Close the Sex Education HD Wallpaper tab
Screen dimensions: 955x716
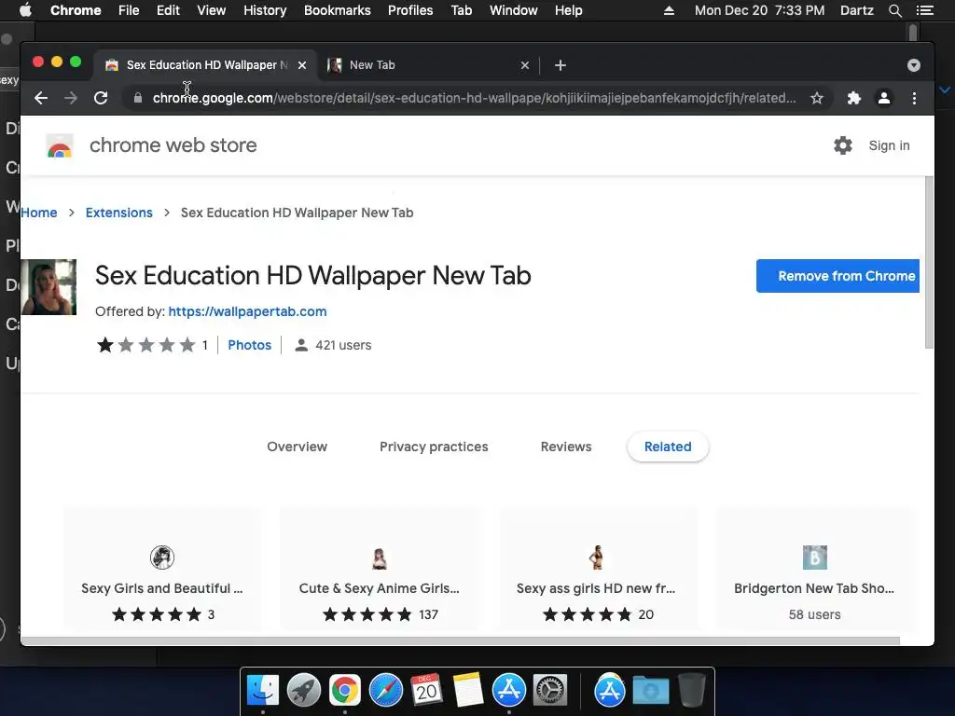(x=302, y=65)
